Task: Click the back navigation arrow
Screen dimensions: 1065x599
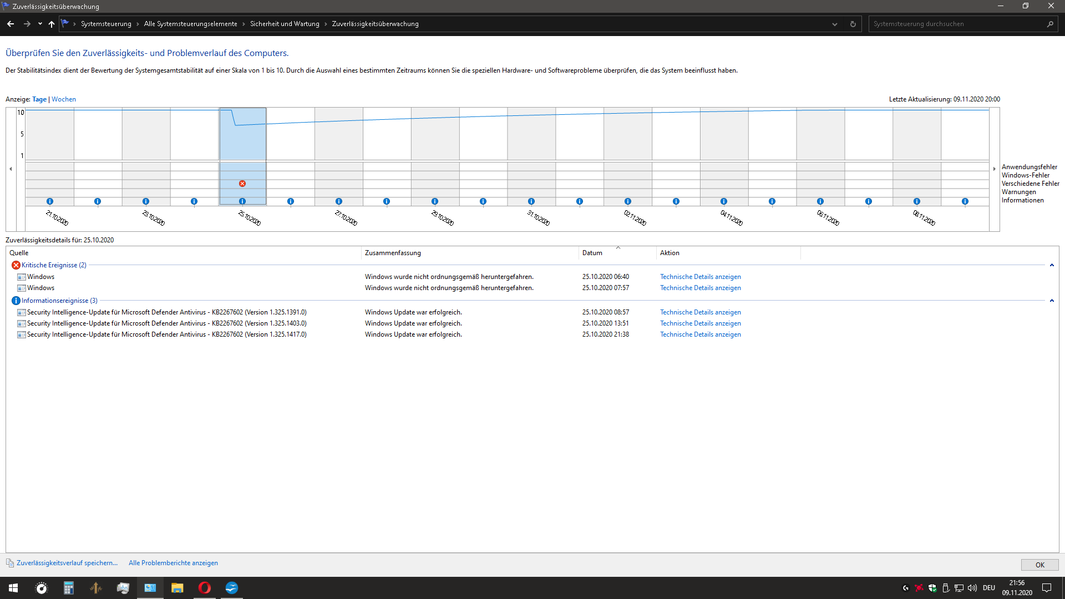Action: coord(10,24)
